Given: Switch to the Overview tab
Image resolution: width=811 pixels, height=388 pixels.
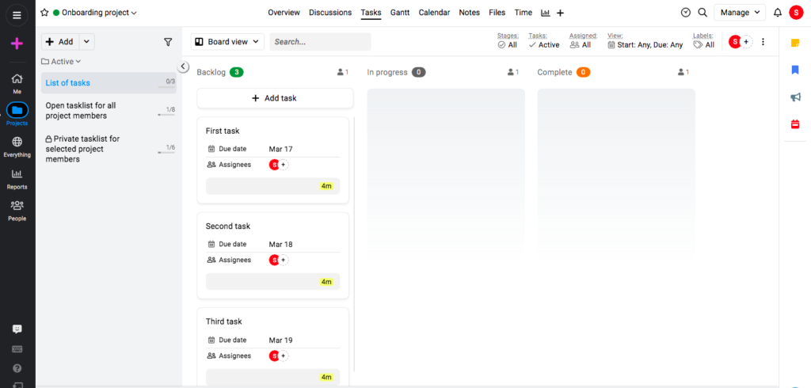Looking at the screenshot, I should pos(284,13).
